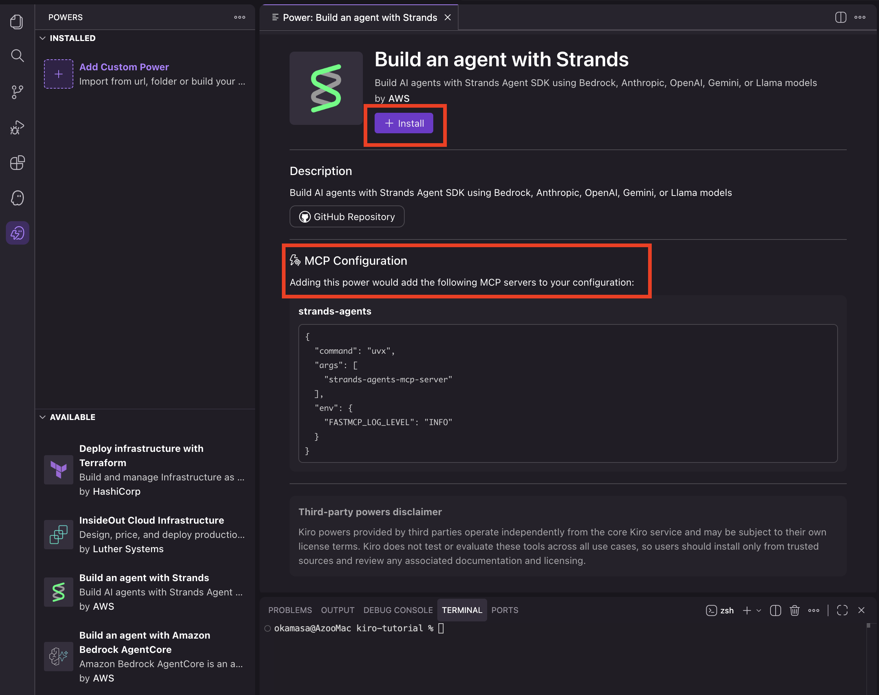Viewport: 879px width, 695px height.
Task: Click the purple Install button
Action: point(404,123)
